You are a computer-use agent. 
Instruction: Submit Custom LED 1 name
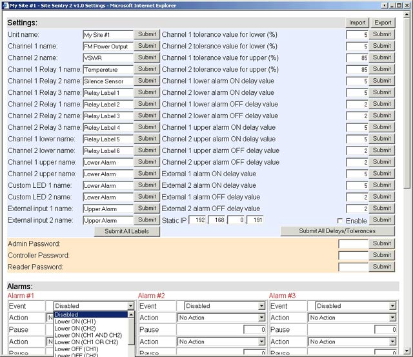point(147,185)
